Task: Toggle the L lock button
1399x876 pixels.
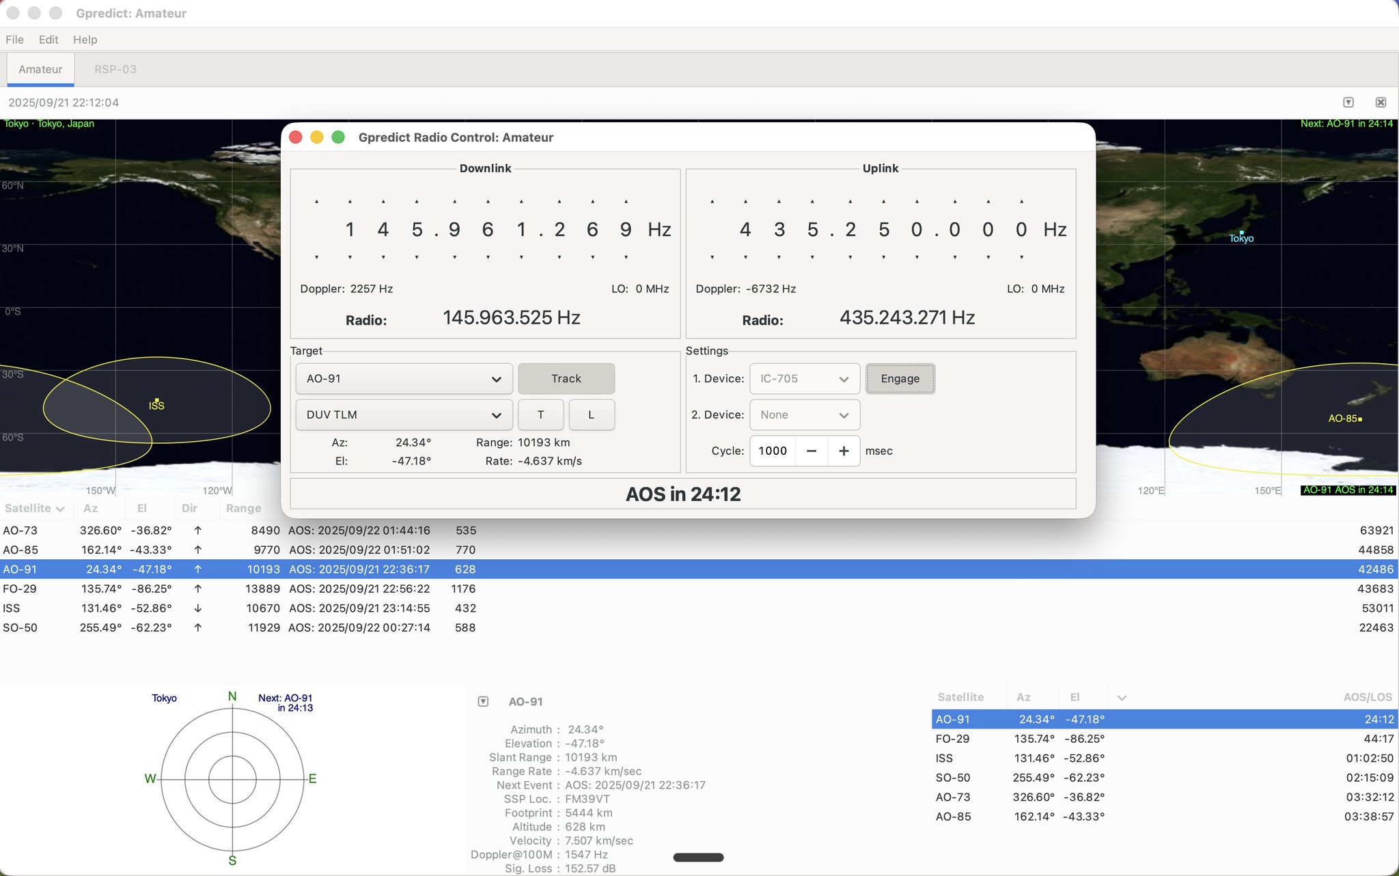Action: click(x=591, y=414)
